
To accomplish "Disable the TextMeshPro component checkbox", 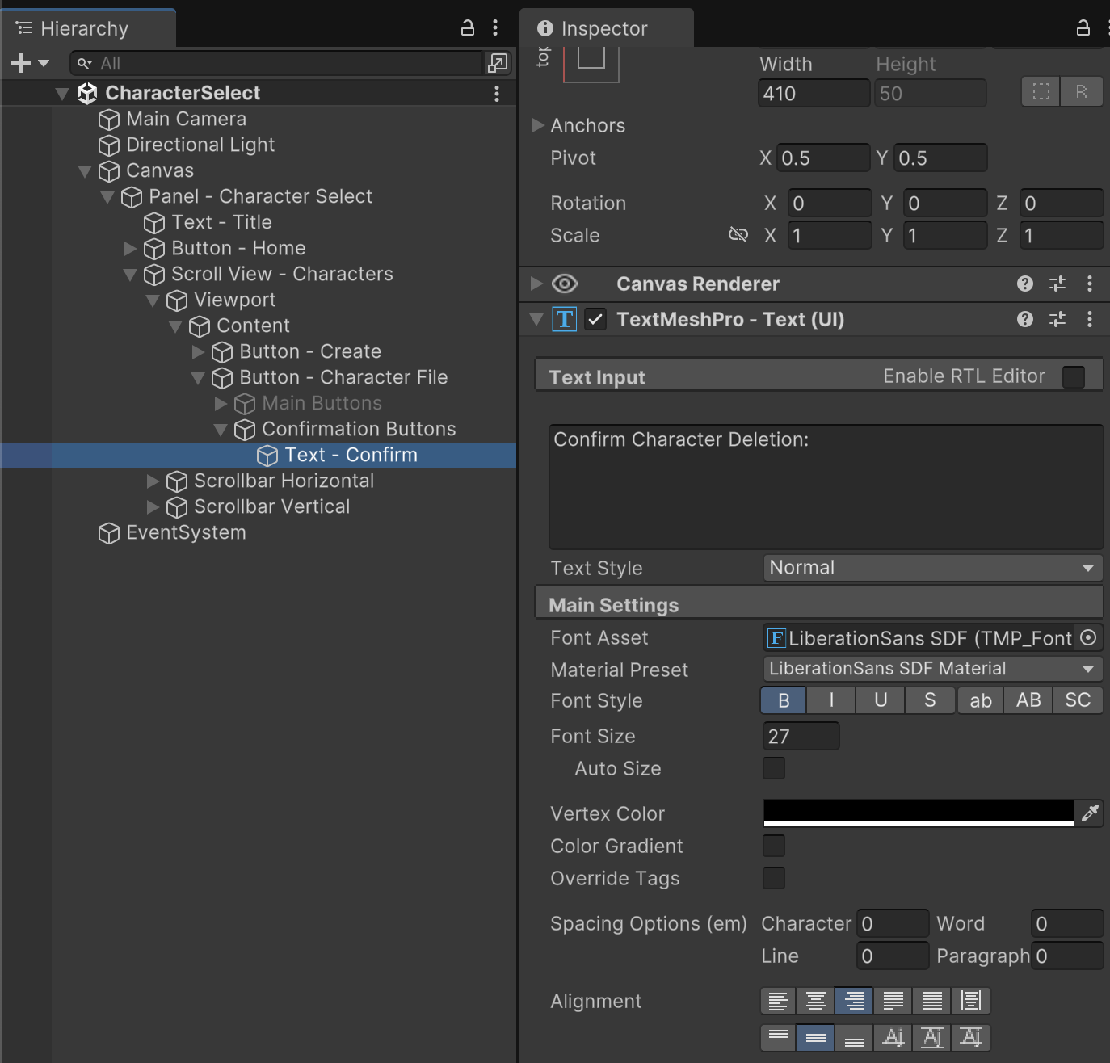I will pyautogui.click(x=595, y=319).
